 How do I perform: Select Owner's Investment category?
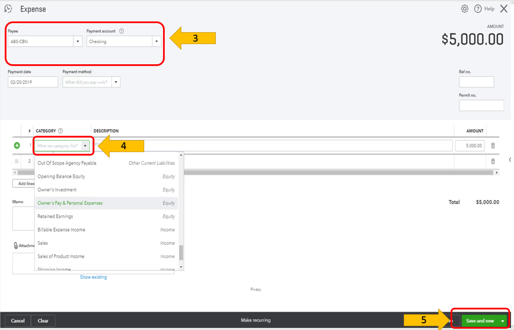[106, 190]
